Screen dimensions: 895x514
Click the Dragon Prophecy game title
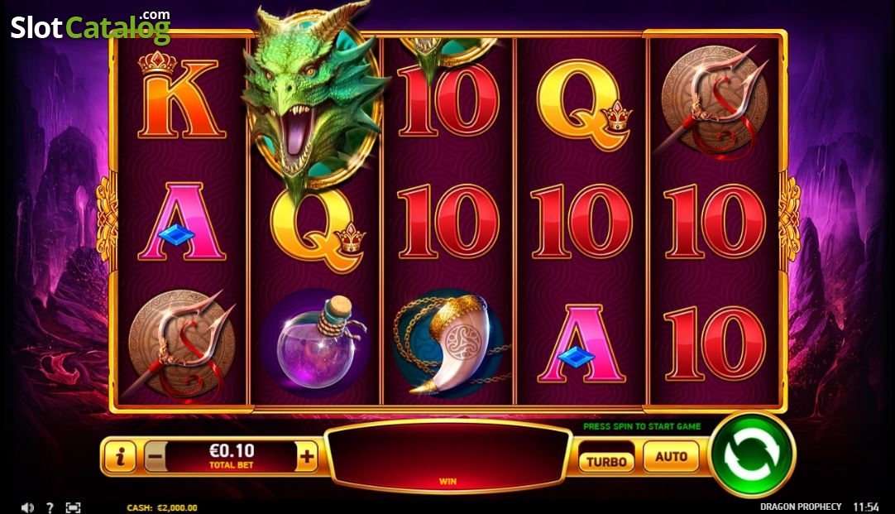click(x=800, y=507)
